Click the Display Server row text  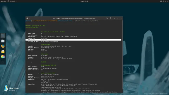point(40,78)
